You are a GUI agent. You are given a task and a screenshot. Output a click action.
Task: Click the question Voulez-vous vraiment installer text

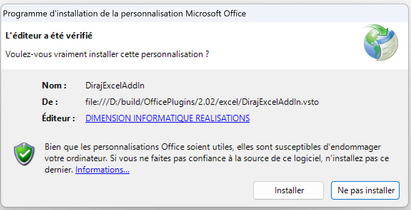pyautogui.click(x=107, y=55)
